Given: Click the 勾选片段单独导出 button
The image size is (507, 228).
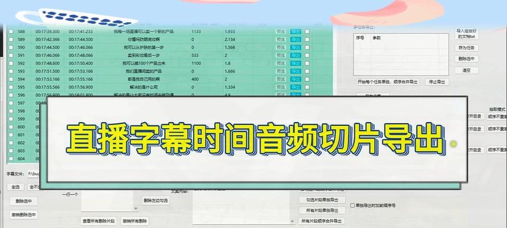Looking at the screenshot, I should 322,200.
